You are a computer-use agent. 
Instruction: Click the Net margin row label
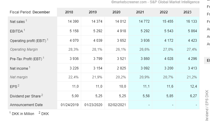(x=19, y=77)
